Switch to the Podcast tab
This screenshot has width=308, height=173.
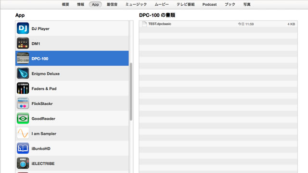tap(209, 4)
